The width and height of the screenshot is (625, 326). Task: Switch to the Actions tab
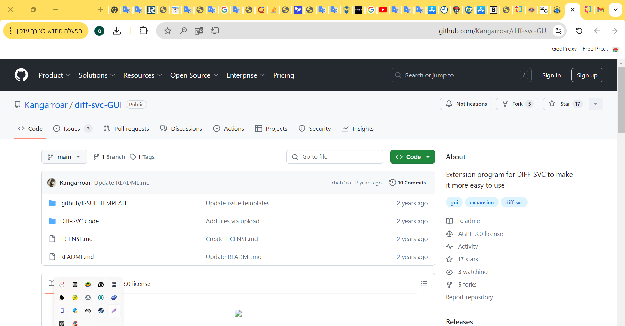(228, 129)
